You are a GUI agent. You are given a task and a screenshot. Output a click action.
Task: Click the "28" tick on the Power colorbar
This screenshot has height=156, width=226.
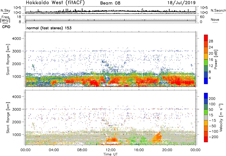(211, 41)
